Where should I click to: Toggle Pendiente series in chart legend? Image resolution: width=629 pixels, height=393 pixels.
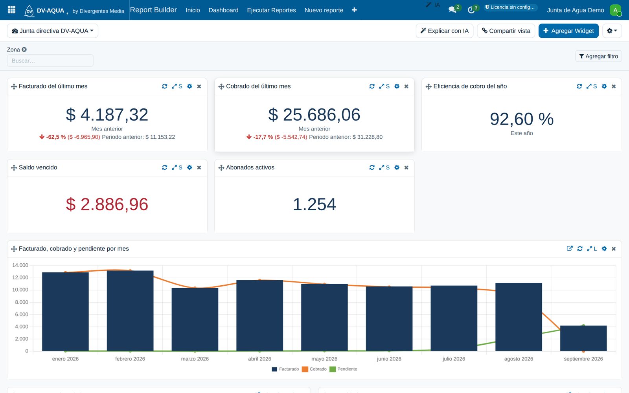(x=344, y=369)
